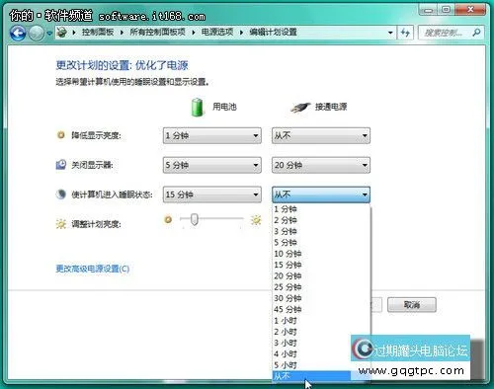The image size is (494, 389).
Task: Select 2 小时 in the dropdown list
Action: pos(321,332)
